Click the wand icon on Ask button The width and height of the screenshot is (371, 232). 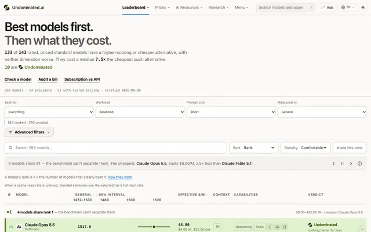point(323,8)
